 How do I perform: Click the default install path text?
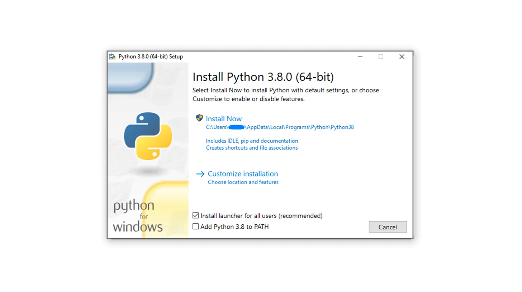[x=280, y=127]
